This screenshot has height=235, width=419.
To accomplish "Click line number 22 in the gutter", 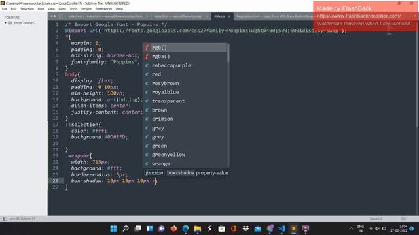I will (55, 155).
